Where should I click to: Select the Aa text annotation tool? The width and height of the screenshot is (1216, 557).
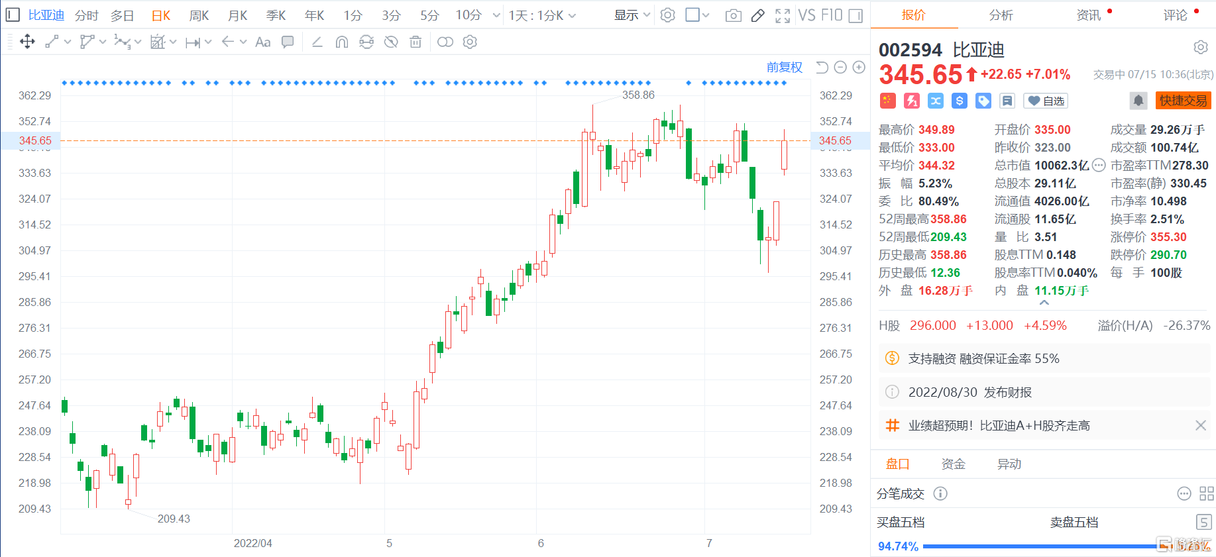(263, 42)
